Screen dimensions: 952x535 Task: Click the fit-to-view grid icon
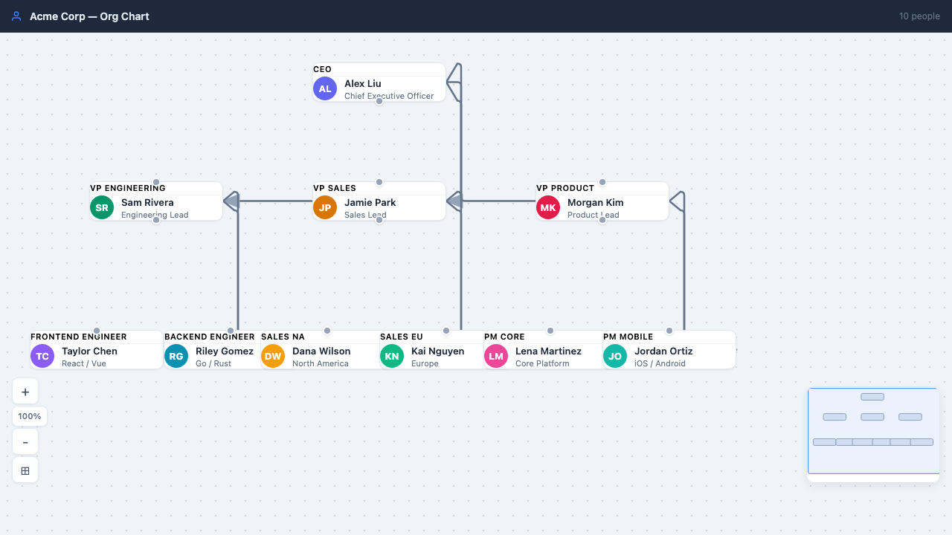click(x=25, y=469)
